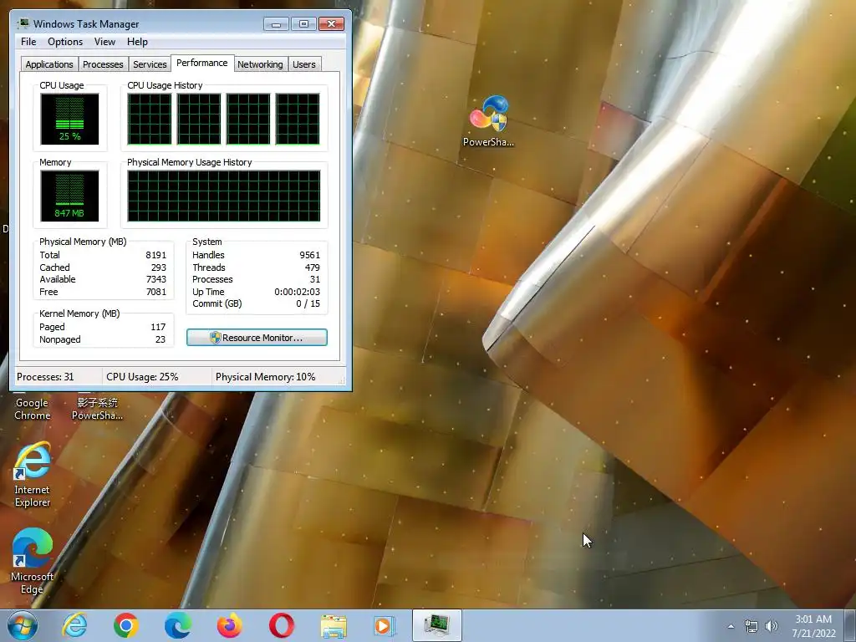This screenshot has width=856, height=642.
Task: Click the Paged kernel memory value 117
Action: point(158,327)
